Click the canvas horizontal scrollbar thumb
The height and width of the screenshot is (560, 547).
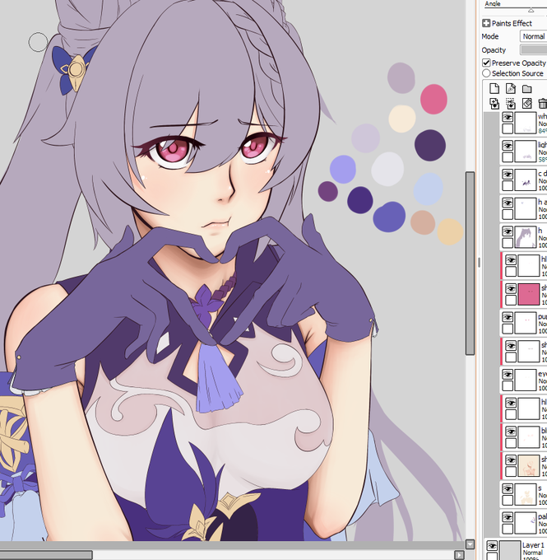(46, 555)
